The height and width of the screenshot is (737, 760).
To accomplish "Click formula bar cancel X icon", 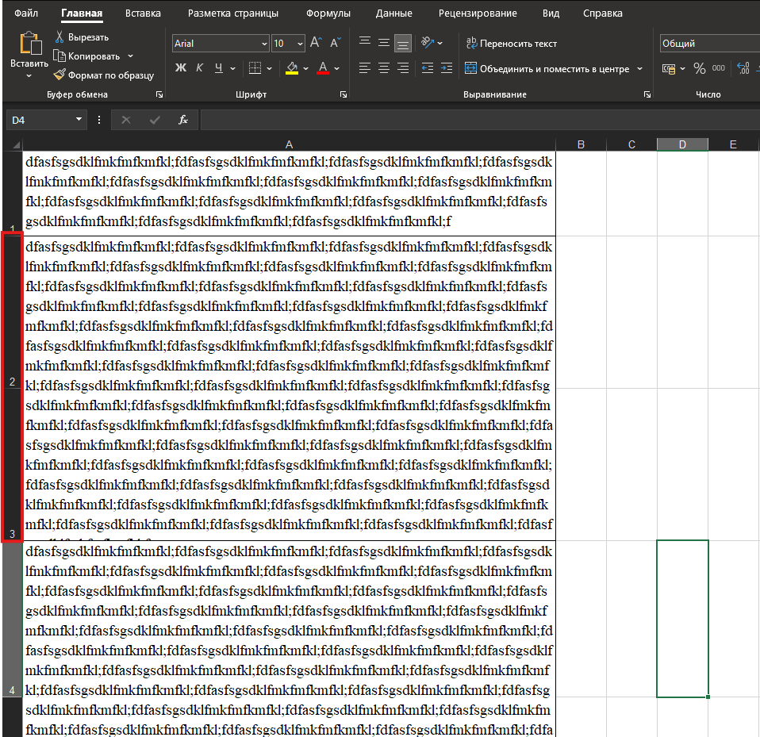I will point(126,120).
